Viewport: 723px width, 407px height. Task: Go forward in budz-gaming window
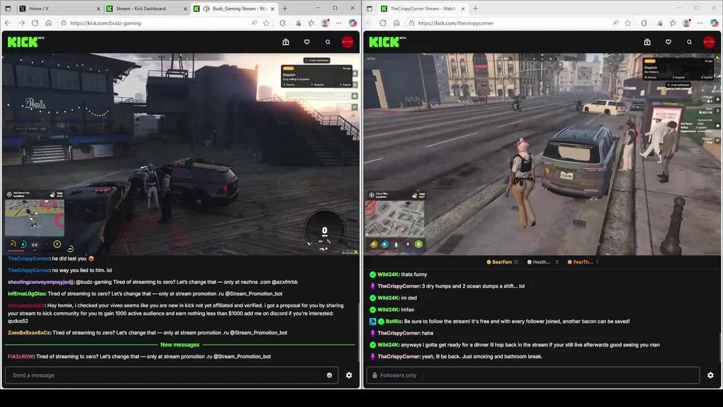[21, 23]
